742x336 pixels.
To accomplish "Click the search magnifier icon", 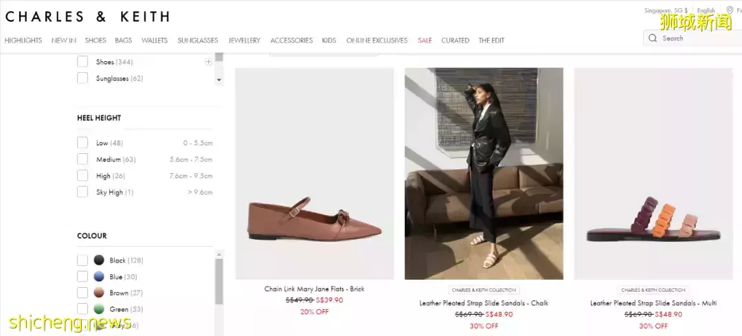I will pos(653,38).
